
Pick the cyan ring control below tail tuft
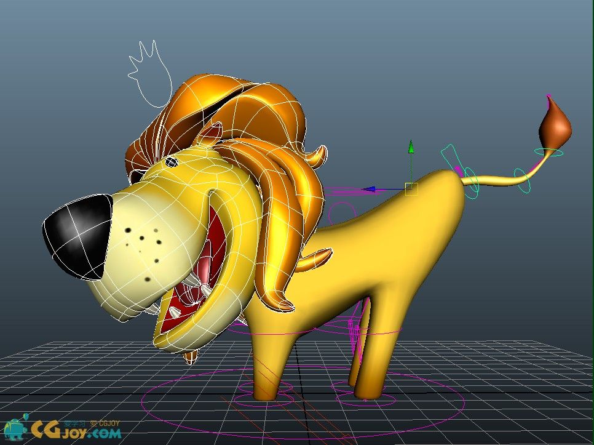coord(548,153)
